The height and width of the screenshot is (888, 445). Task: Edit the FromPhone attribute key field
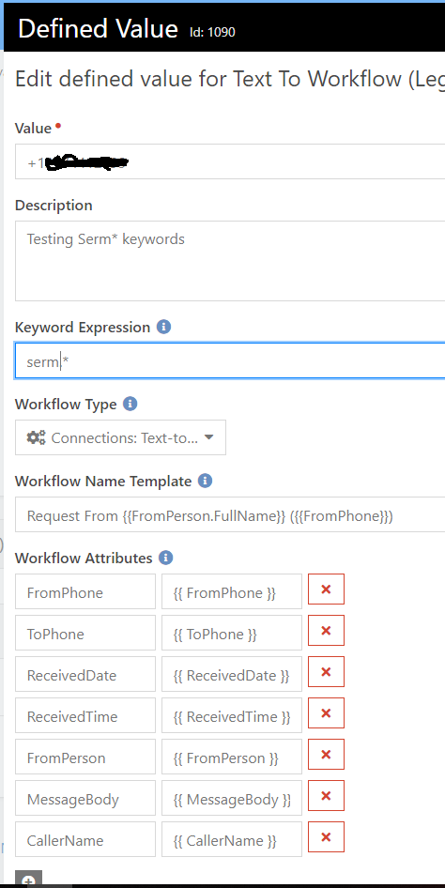click(84, 591)
